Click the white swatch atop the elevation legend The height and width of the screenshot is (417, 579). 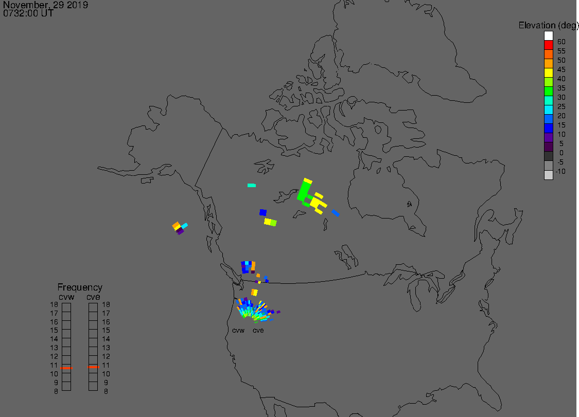[x=548, y=36]
